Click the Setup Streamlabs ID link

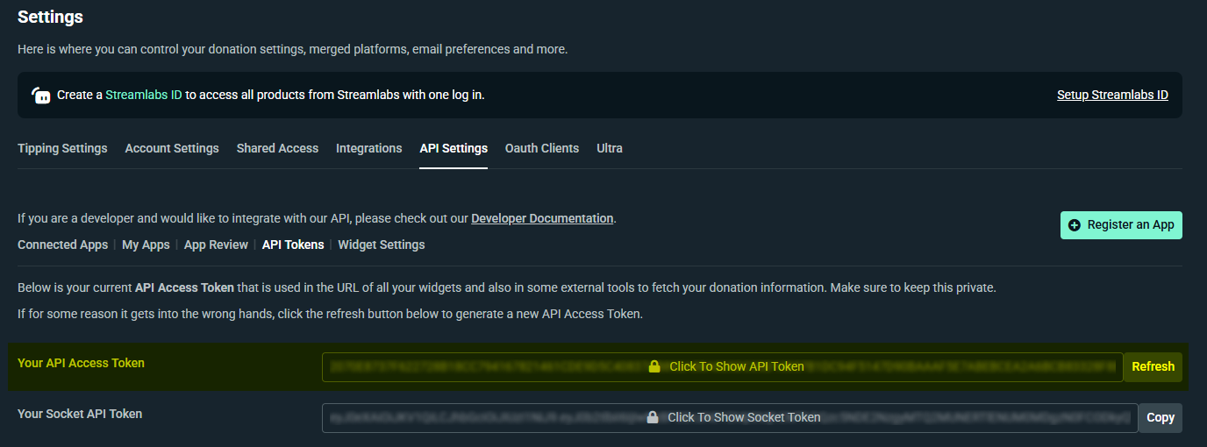[1112, 96]
